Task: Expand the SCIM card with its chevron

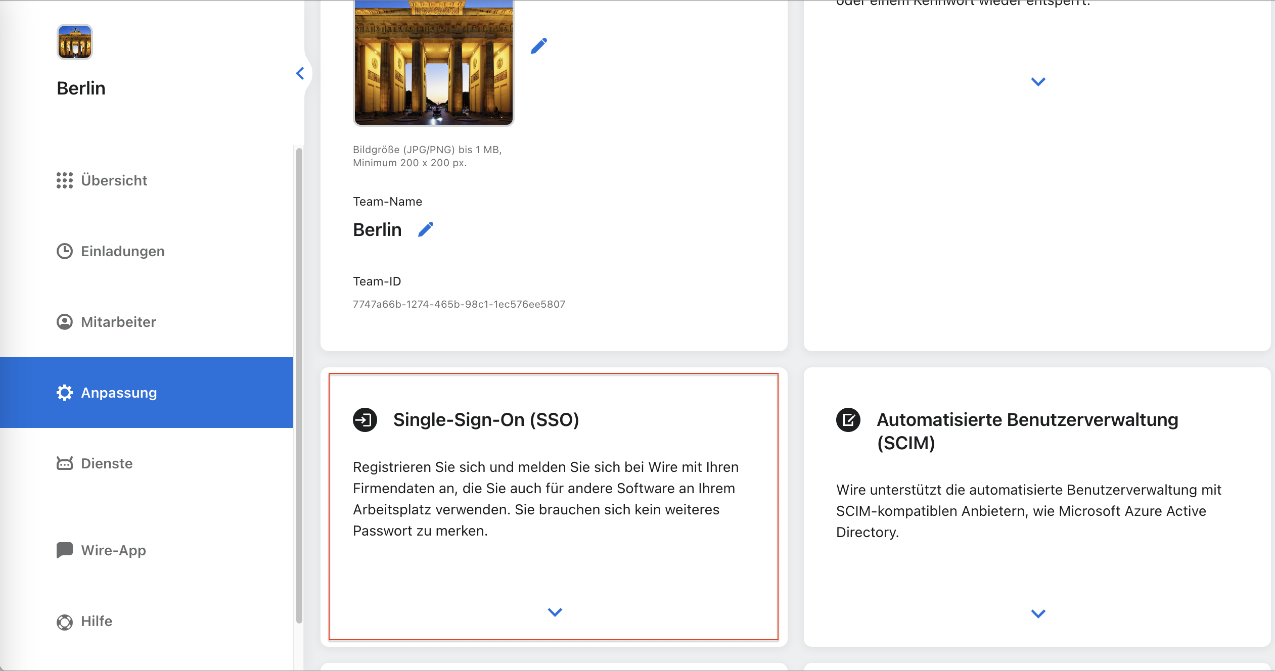Action: (1038, 614)
